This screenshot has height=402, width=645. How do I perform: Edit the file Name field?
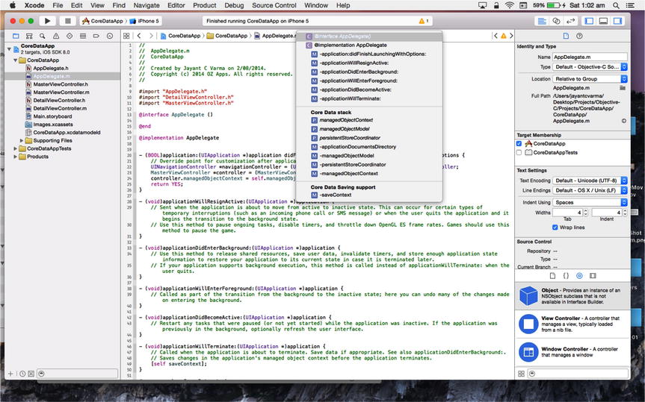tap(590, 57)
